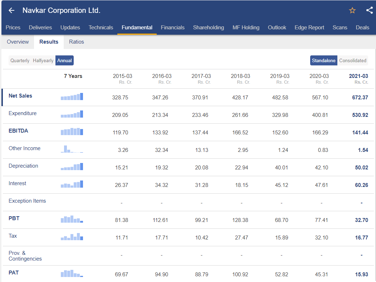Open the Other Income trend chart

(x=72, y=149)
